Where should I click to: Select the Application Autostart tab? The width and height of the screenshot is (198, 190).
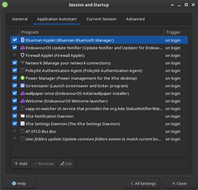tap(57, 19)
